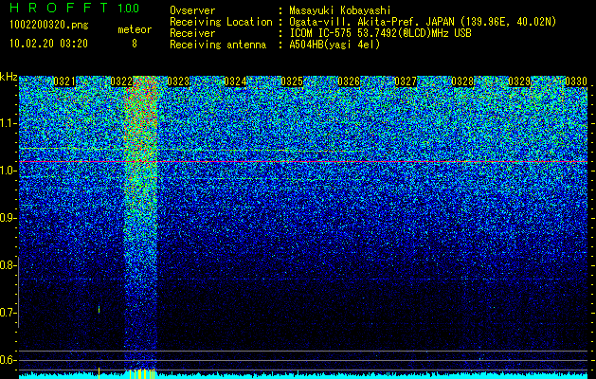596x379 pixels.
Task: Click the 0330 time marker label
Action: [x=576, y=81]
